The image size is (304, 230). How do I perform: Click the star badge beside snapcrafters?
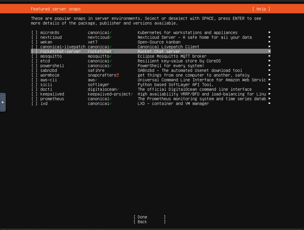118,75
